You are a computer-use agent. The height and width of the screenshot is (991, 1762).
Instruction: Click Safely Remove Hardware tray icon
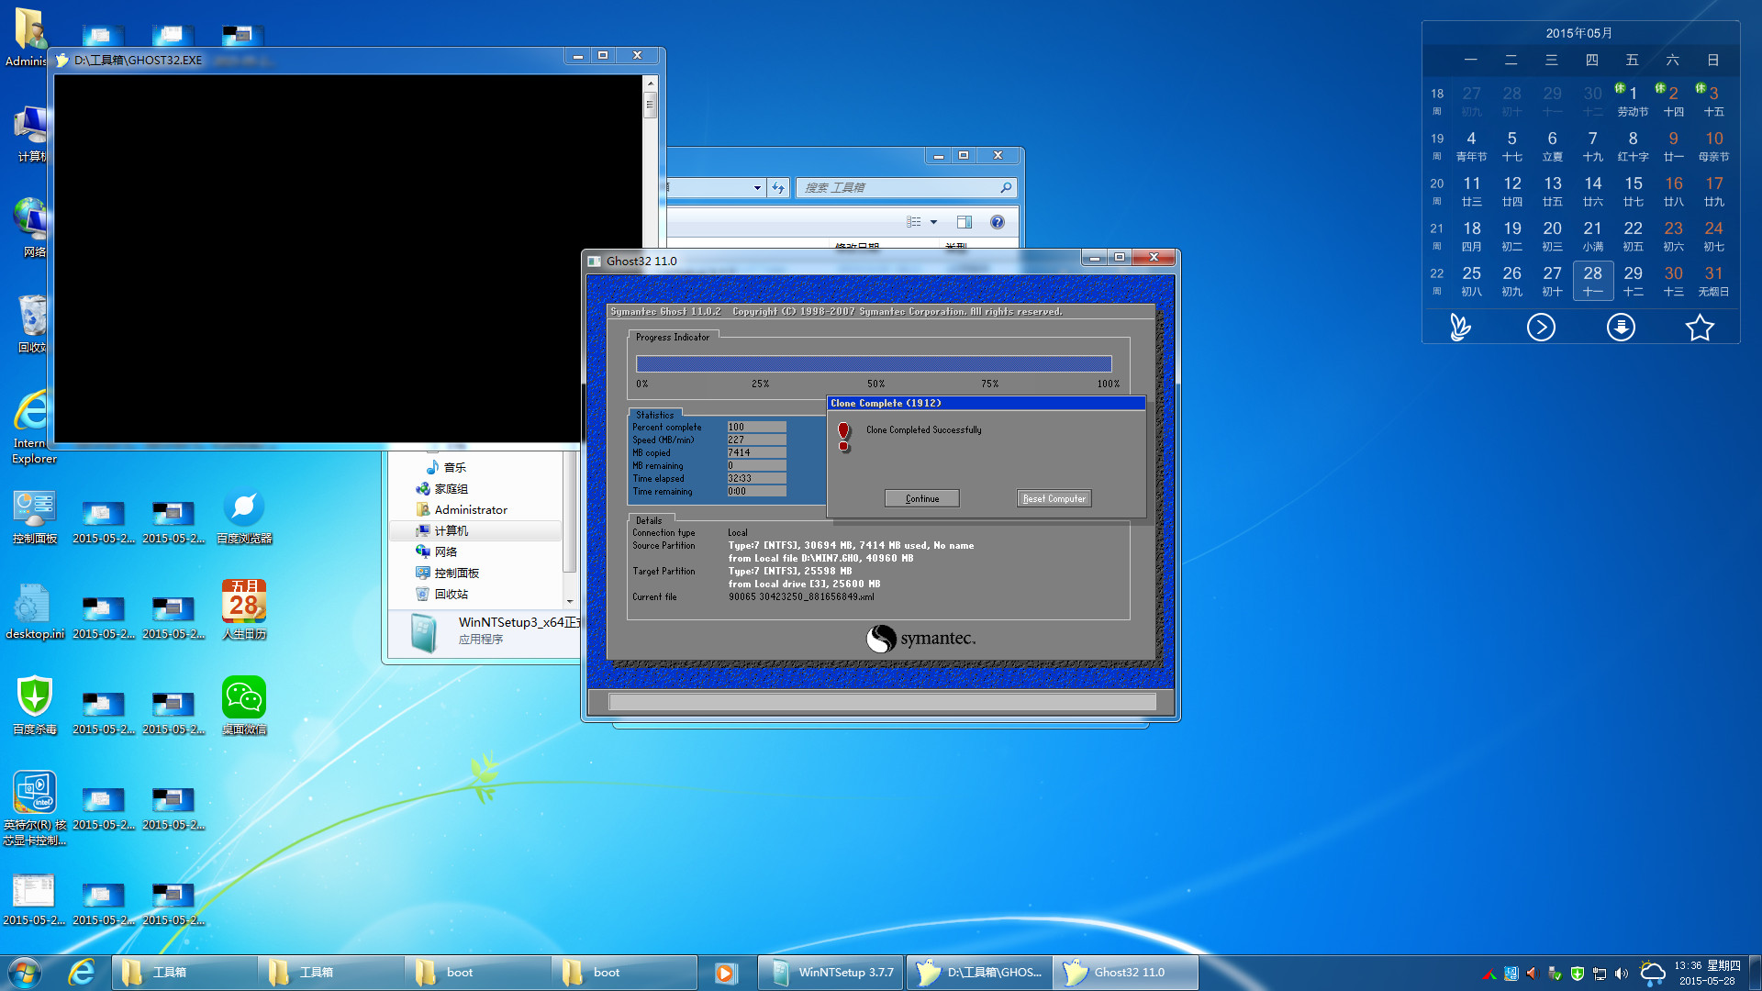click(x=1555, y=974)
